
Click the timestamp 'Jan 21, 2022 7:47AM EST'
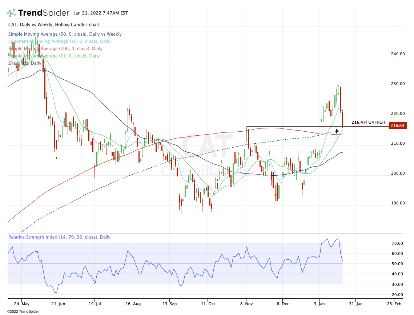pyautogui.click(x=101, y=13)
